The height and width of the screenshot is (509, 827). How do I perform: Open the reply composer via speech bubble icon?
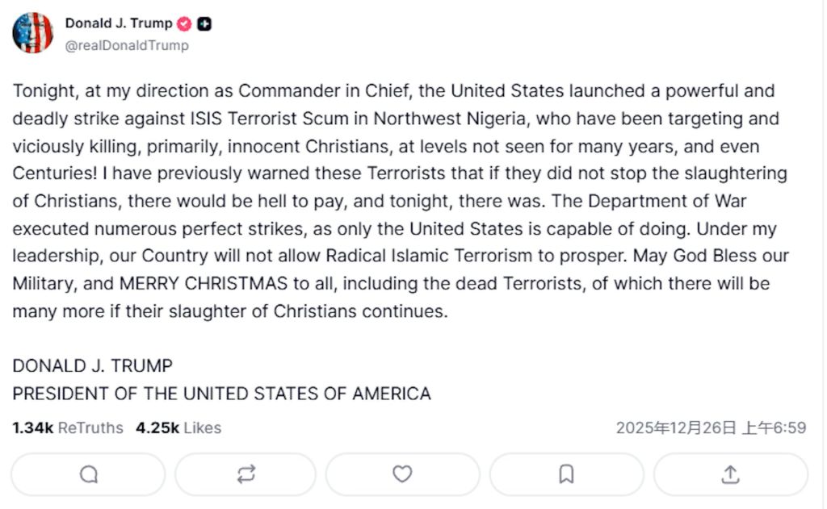coord(88,474)
